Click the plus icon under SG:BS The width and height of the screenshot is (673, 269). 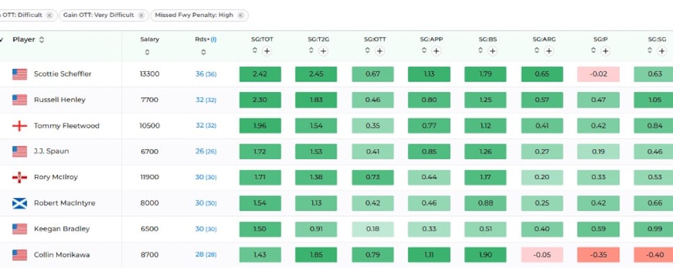(493, 51)
